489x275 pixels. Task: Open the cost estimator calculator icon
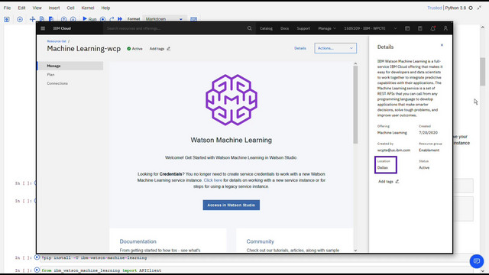[420, 28]
